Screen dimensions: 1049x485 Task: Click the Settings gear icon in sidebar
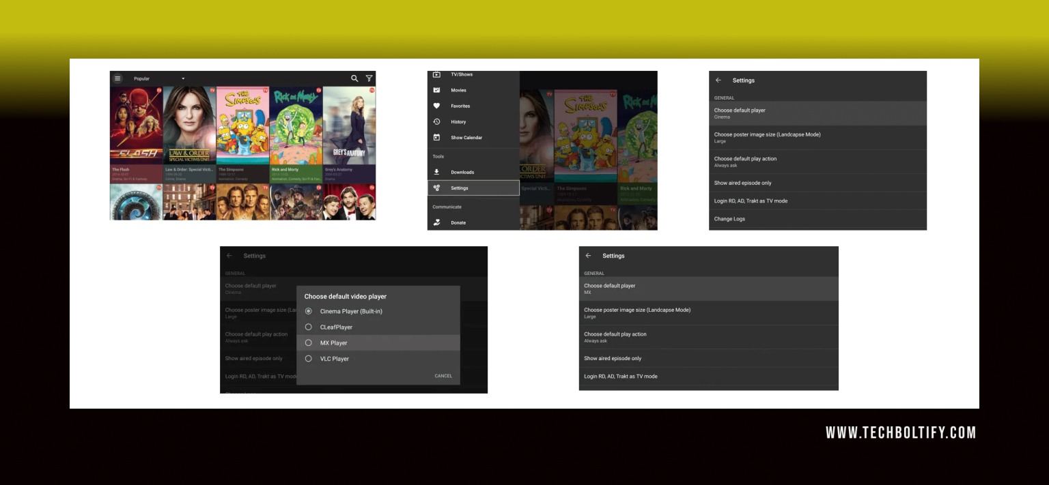pos(436,188)
